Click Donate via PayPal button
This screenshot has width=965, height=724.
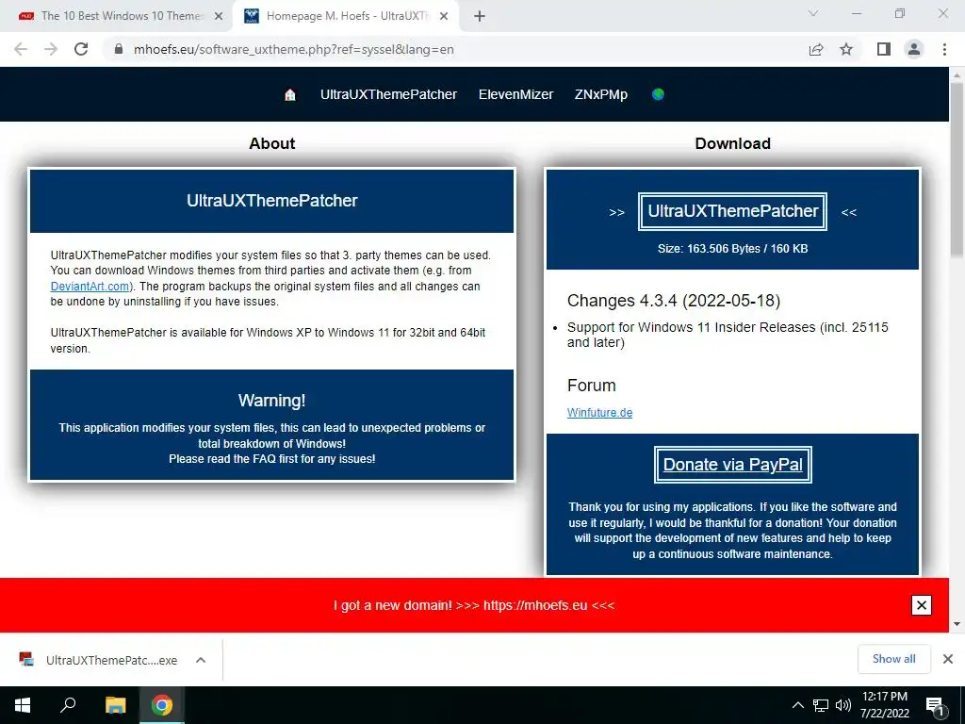[x=732, y=464]
